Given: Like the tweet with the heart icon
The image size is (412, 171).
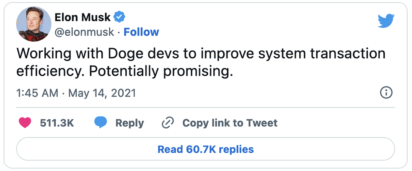Looking at the screenshot, I should click(x=25, y=123).
